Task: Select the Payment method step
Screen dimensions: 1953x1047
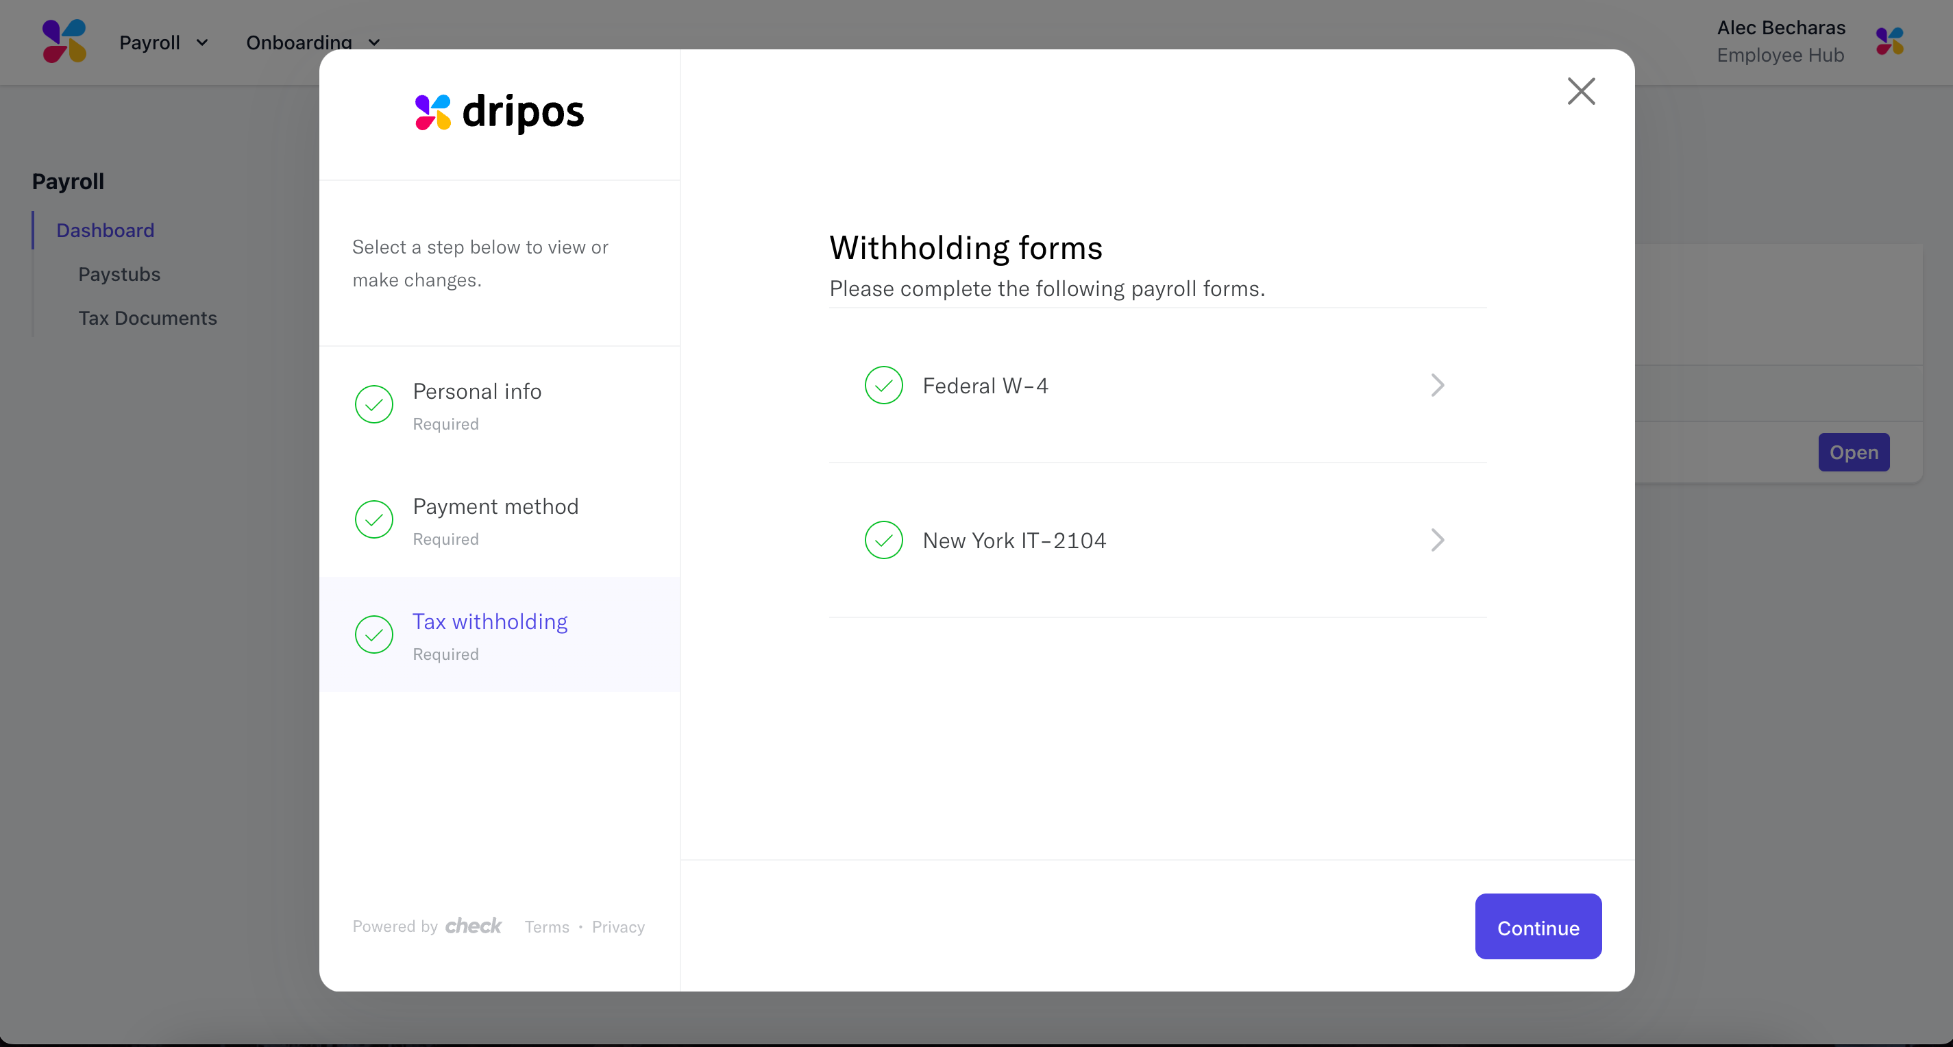Action: point(495,507)
